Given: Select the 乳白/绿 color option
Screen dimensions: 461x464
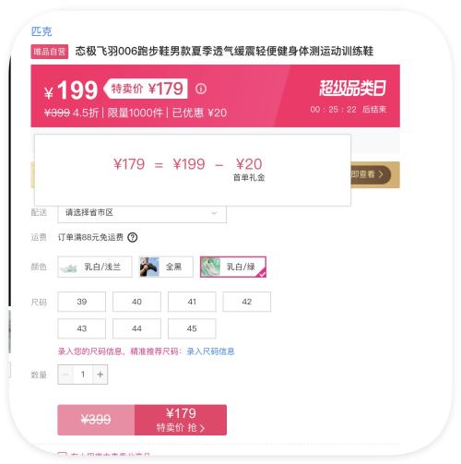Looking at the screenshot, I should coord(233,267).
